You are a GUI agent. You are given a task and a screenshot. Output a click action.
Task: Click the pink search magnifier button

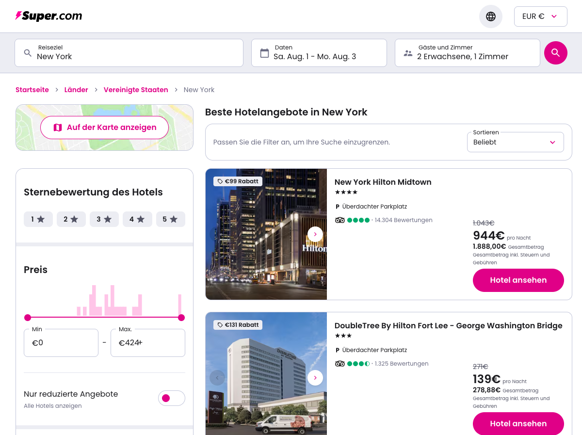pos(556,53)
